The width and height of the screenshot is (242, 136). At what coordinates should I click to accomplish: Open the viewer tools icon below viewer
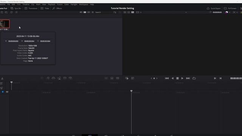click(x=133, y=78)
